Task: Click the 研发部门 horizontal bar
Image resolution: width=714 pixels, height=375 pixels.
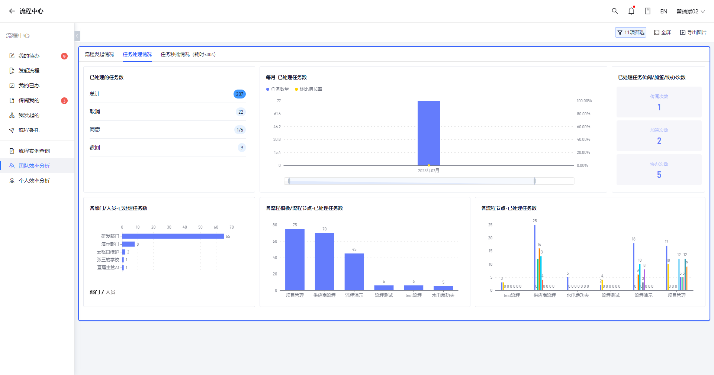Action: tap(173, 236)
